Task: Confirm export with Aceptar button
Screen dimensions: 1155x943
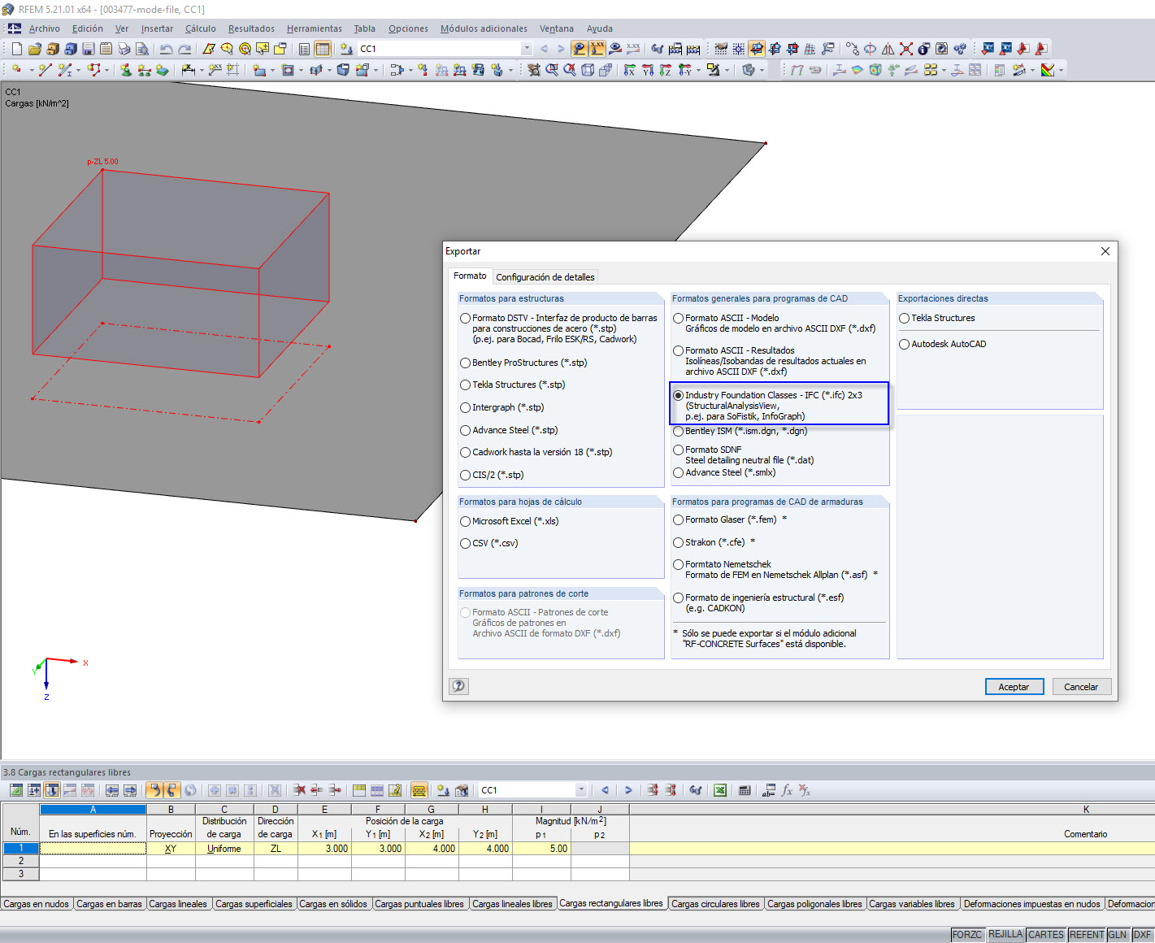Action: (1014, 687)
